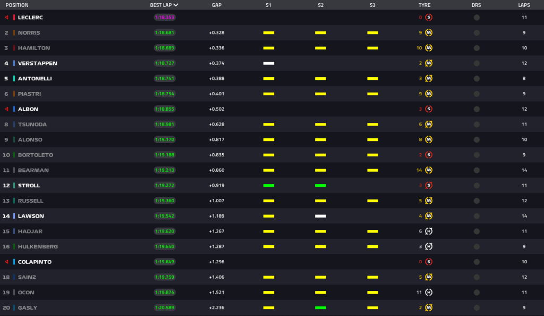This screenshot has height=316, width=544.
Task: Click Gasly's green S2 sector bar
Action: pyautogui.click(x=320, y=307)
